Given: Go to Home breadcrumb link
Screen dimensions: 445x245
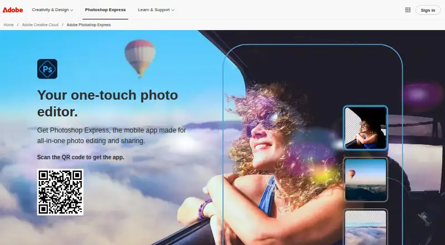Looking at the screenshot, I should pyautogui.click(x=8, y=25).
